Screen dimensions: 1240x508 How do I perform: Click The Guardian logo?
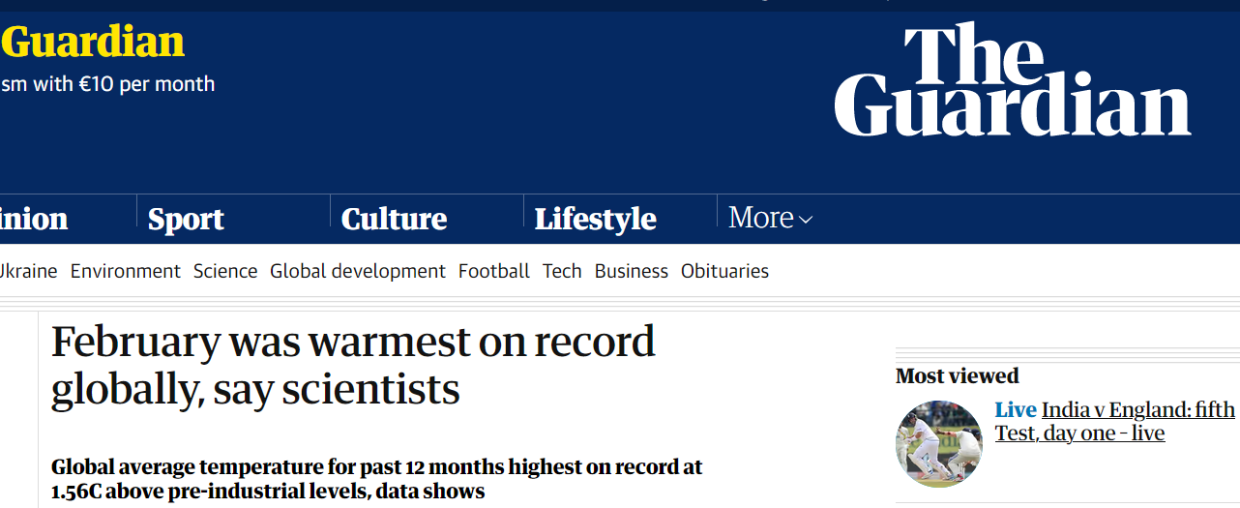[1012, 81]
